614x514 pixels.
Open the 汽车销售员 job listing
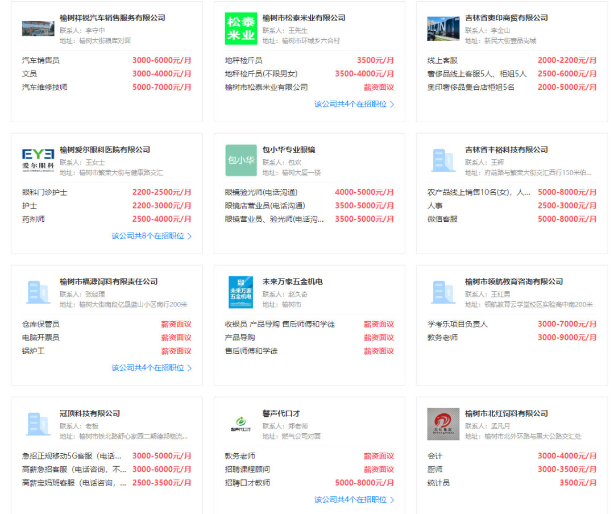41,60
